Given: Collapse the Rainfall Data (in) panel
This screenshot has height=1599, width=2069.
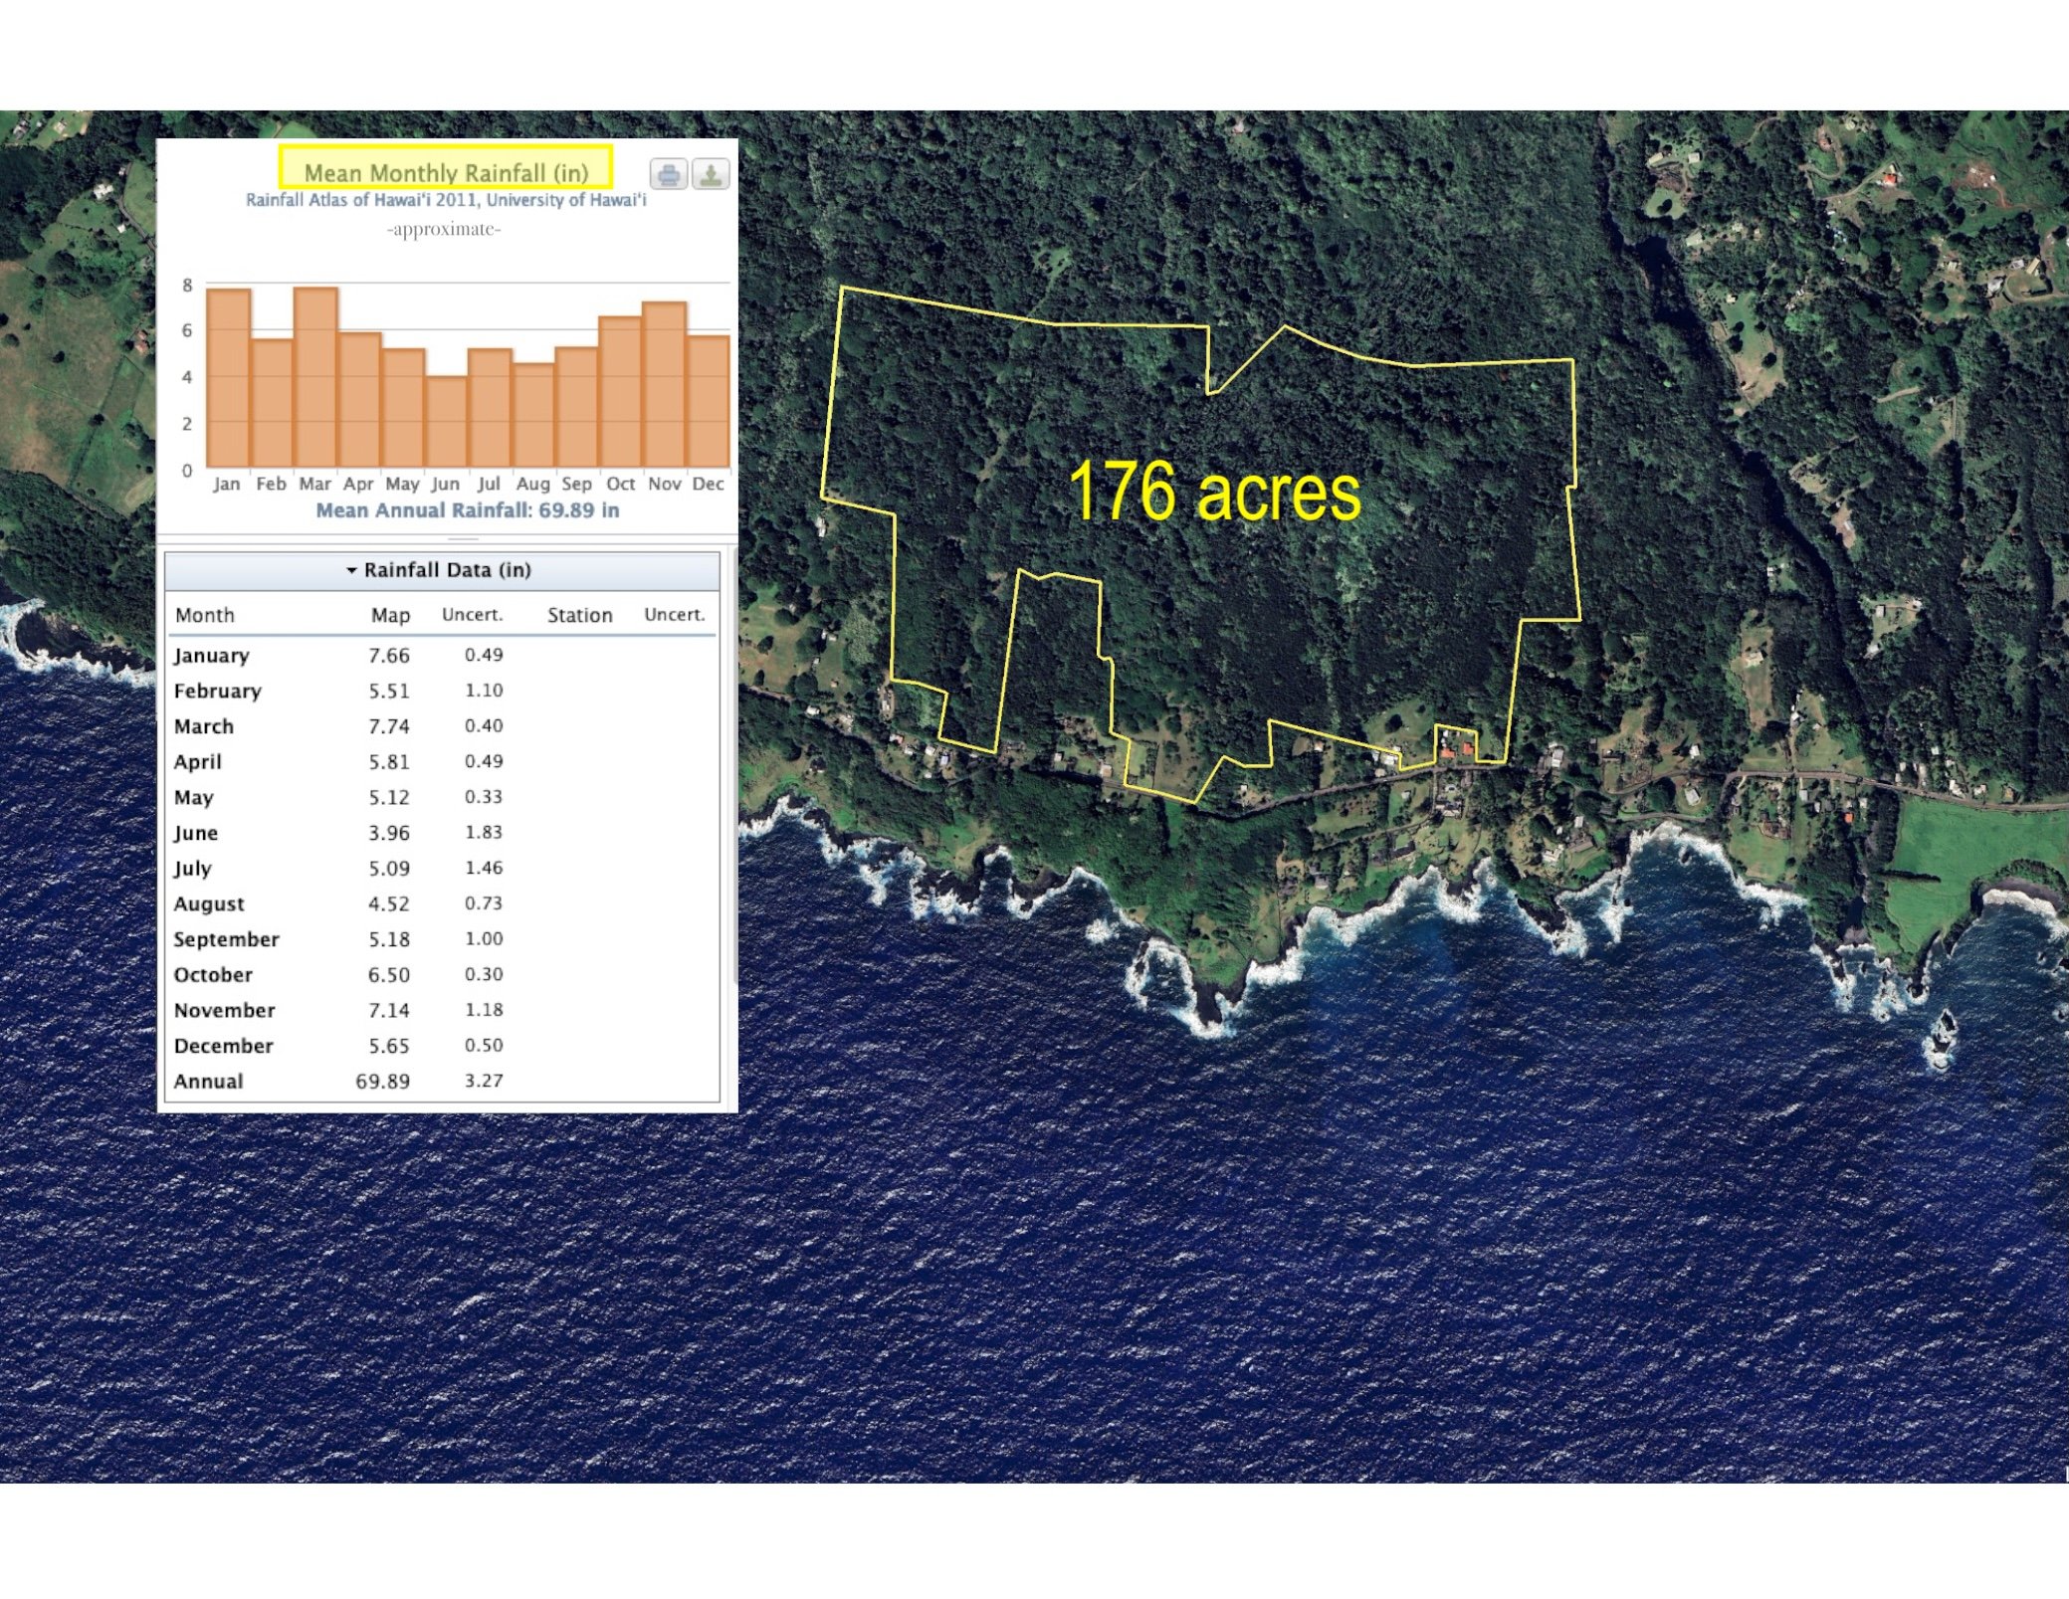Looking at the screenshot, I should click(x=441, y=570).
